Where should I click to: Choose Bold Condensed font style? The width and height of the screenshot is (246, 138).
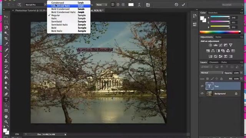click(69, 9)
